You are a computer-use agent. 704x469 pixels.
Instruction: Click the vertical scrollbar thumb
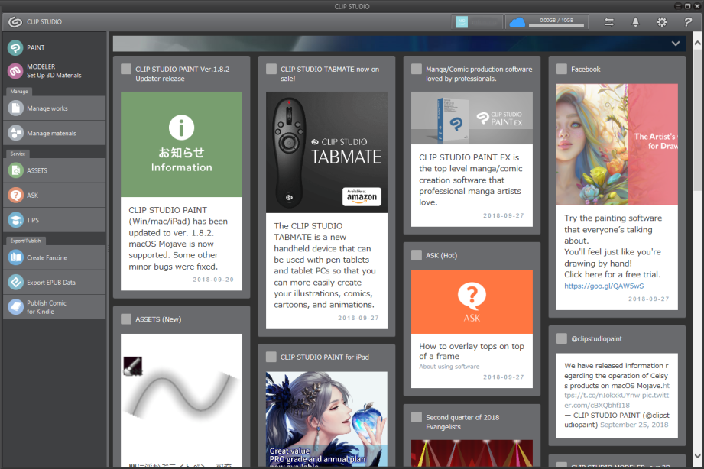pos(697,119)
